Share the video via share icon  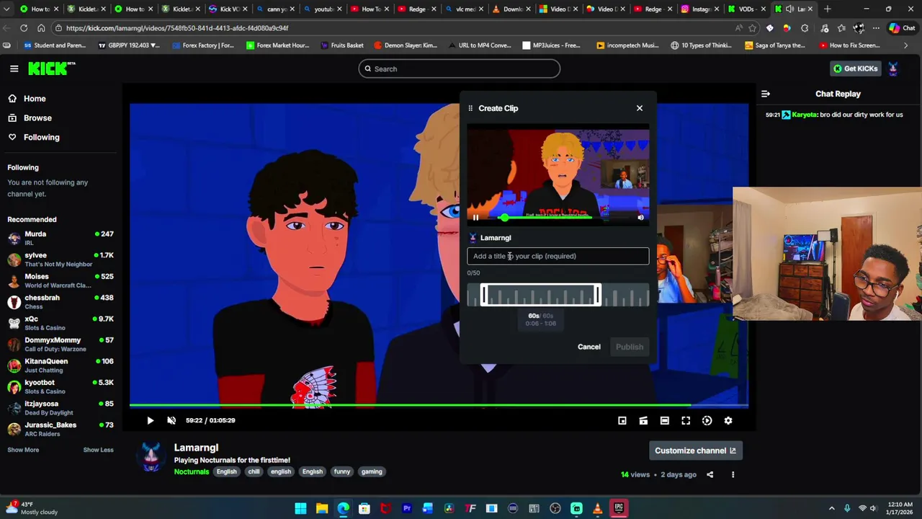click(x=710, y=474)
